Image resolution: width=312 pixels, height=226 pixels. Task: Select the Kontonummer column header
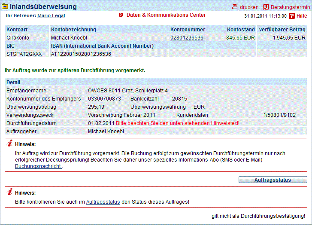(188, 30)
